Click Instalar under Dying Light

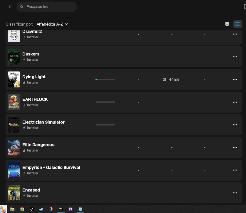[30, 82]
